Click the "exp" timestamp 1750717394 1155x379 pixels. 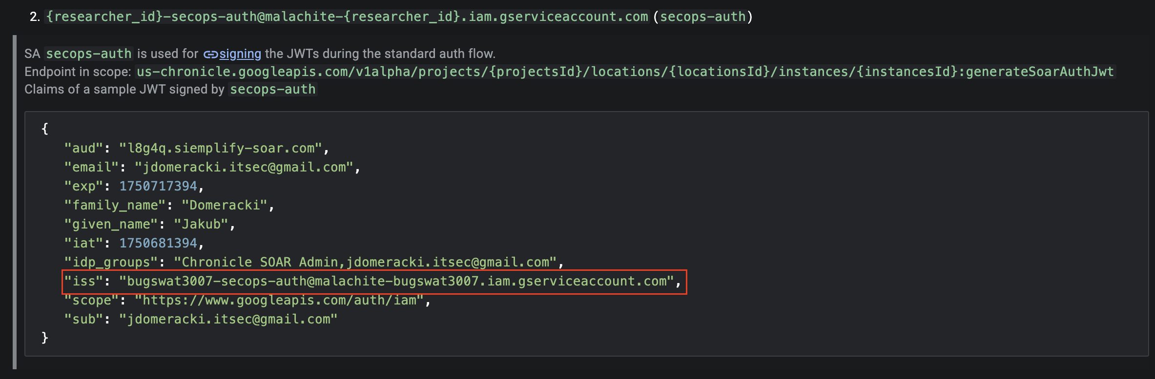coord(158,186)
